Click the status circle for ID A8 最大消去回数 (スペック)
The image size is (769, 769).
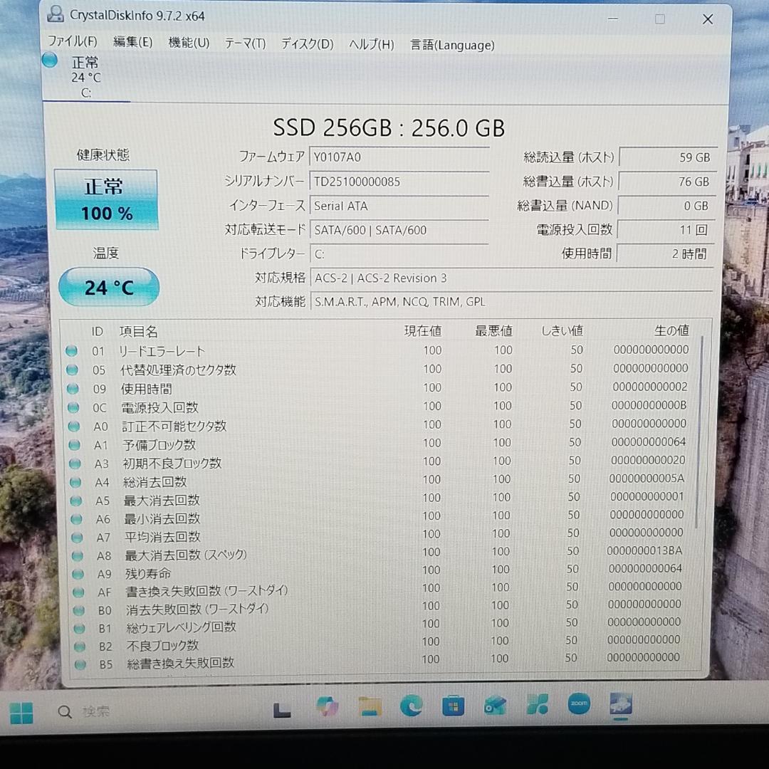pyautogui.click(x=77, y=555)
